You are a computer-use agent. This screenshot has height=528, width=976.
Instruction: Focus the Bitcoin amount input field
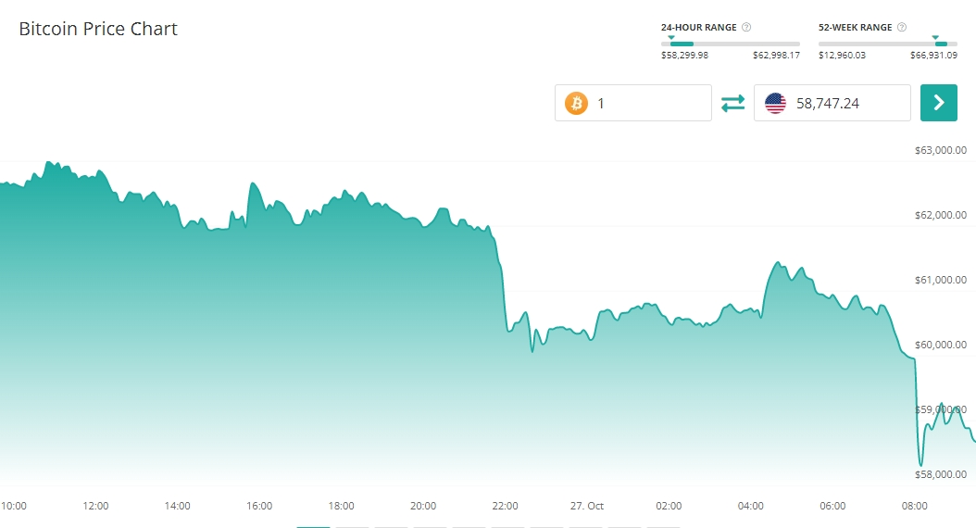pyautogui.click(x=648, y=103)
